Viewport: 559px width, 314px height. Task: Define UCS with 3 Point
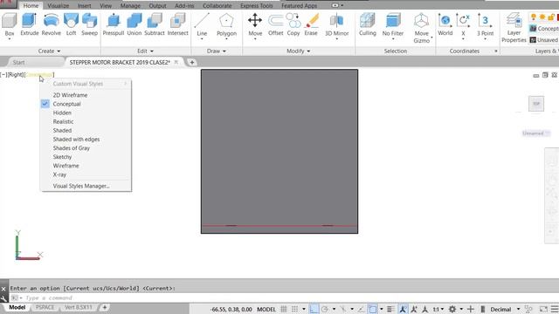click(x=485, y=24)
